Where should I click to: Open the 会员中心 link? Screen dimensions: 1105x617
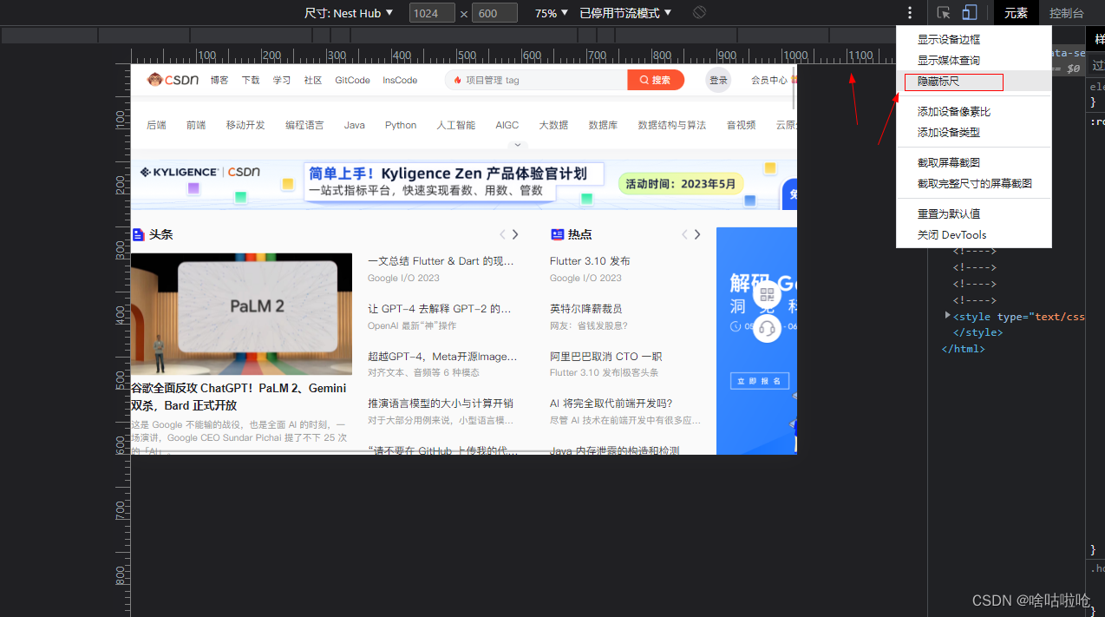pyautogui.click(x=769, y=80)
